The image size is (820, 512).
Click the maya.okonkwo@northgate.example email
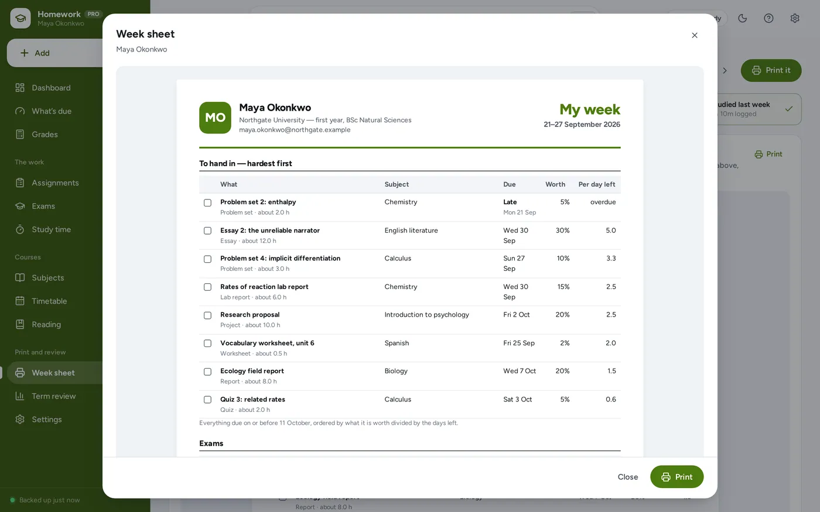coord(295,130)
